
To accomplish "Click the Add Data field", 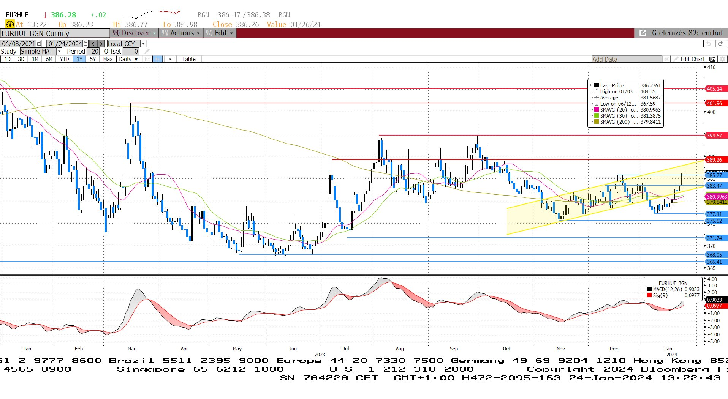I will click(x=627, y=59).
